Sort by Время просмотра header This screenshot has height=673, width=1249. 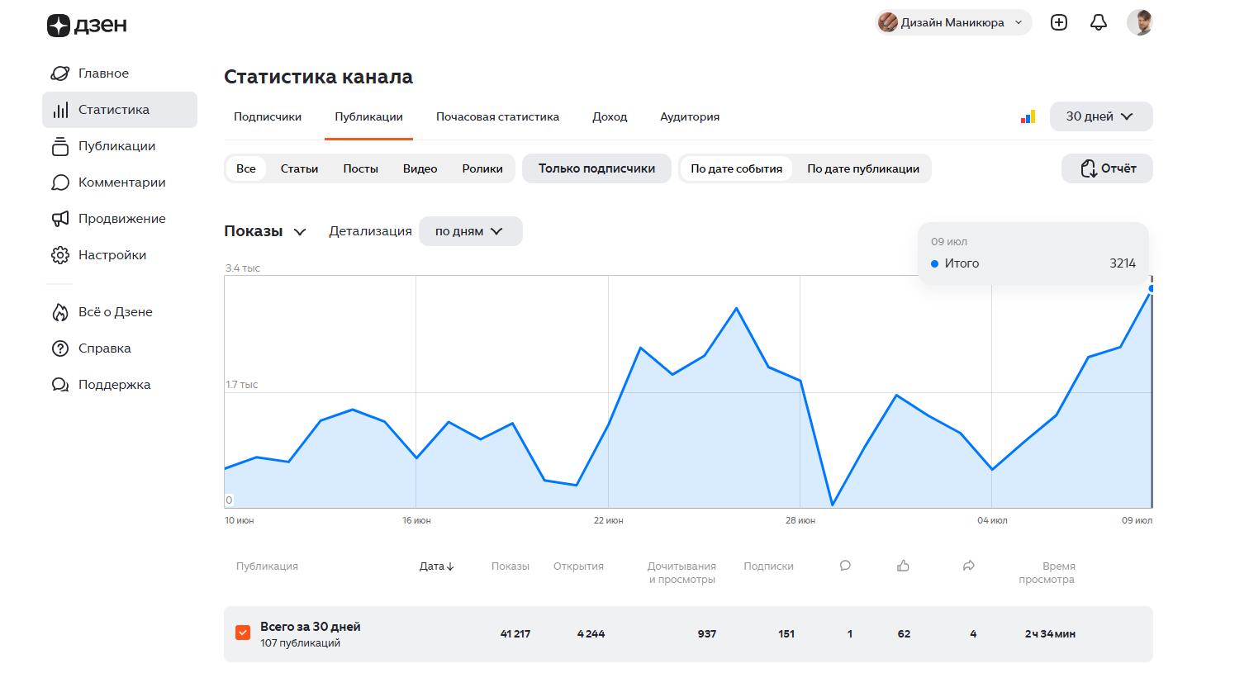1047,573
